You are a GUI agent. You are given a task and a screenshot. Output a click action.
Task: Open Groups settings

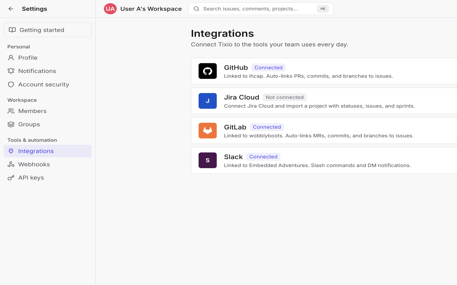48,124
